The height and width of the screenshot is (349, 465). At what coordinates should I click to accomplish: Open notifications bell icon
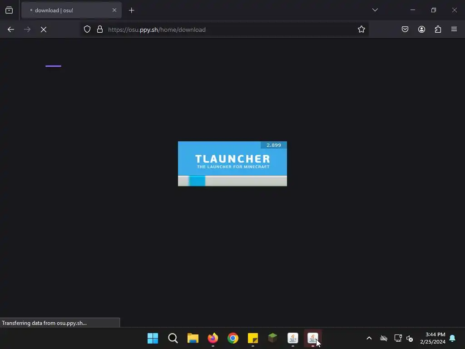tap(452, 338)
